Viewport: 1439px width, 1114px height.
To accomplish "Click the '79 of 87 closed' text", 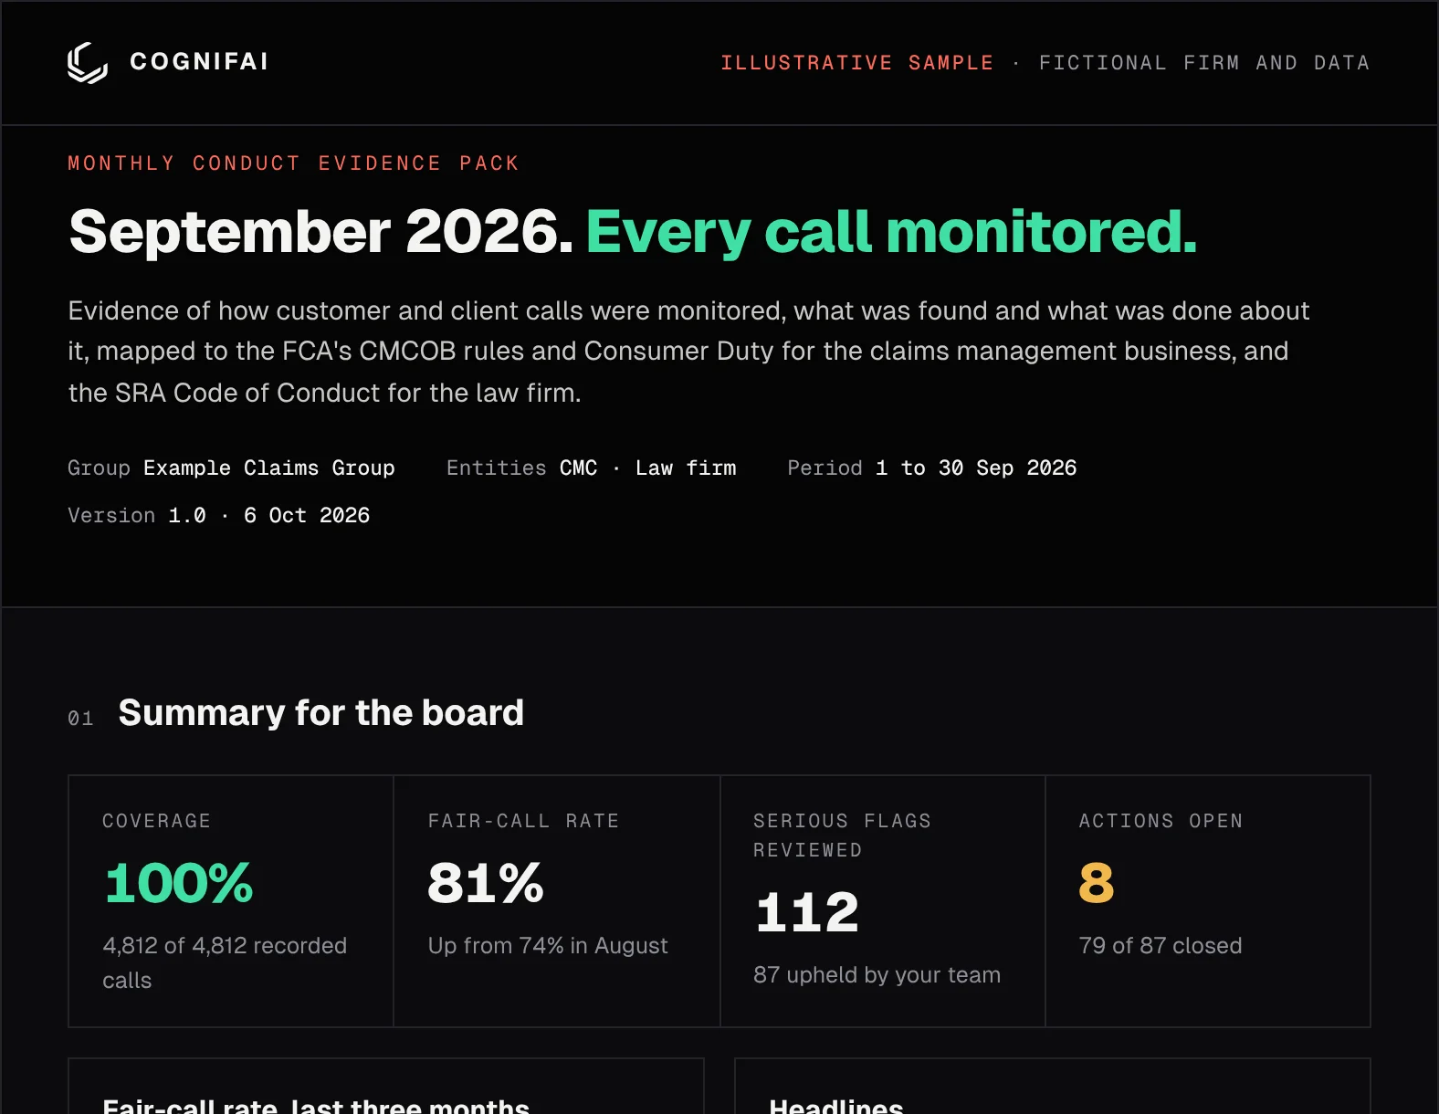I will [x=1161, y=945].
